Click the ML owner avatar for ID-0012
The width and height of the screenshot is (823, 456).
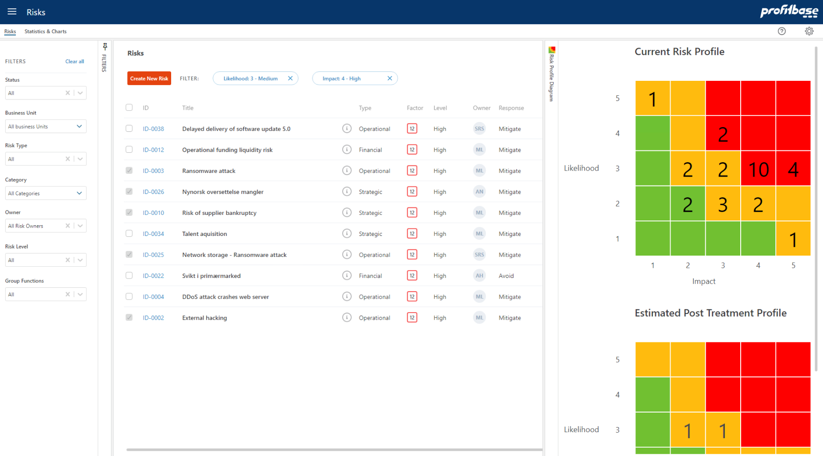coord(479,149)
